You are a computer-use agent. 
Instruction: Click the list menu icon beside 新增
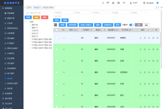click(55, 25)
